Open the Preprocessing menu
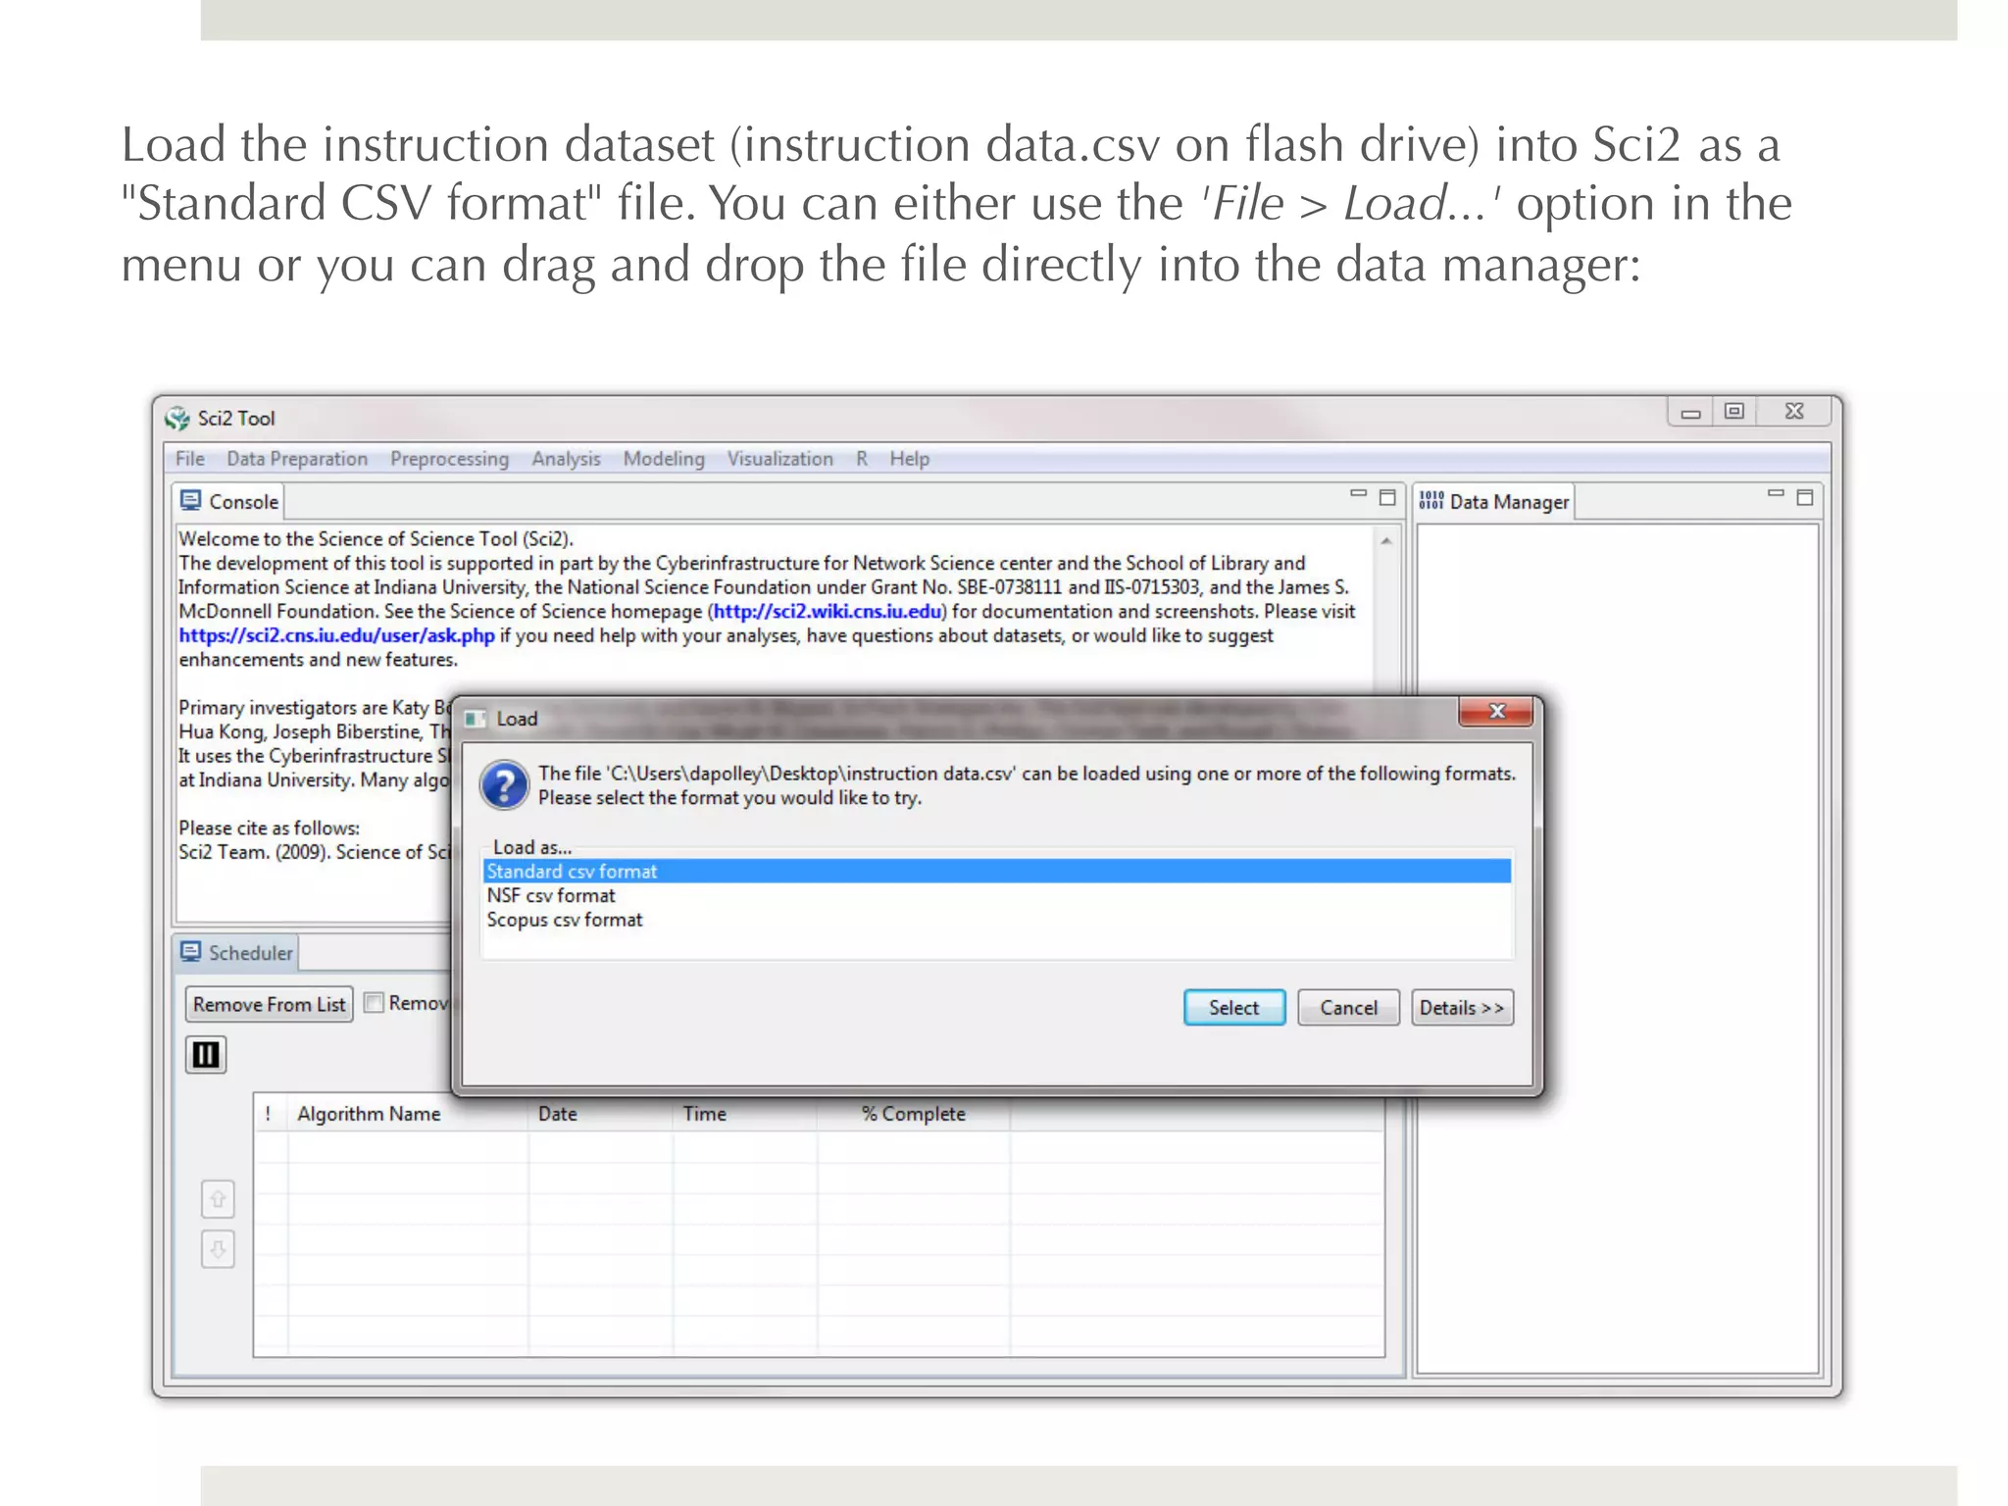The width and height of the screenshot is (2008, 1506). pyautogui.click(x=450, y=459)
